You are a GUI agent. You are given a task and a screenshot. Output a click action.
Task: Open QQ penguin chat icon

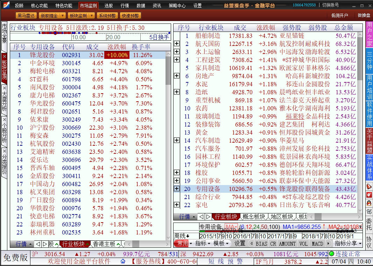369,203
